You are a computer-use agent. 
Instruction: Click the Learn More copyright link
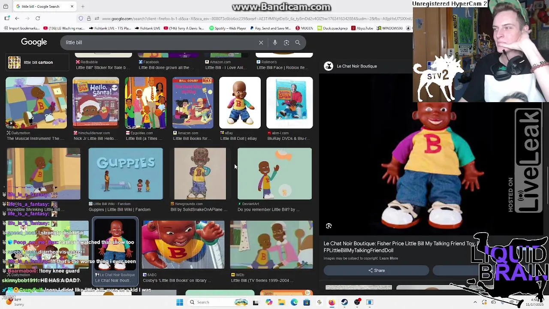point(389,258)
